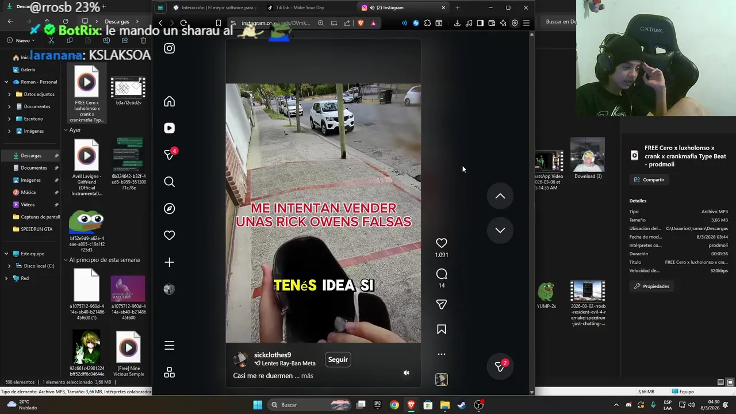Screen dimensions: 736x414
Task: Select SPEEDRUN GTA folder in sidebar
Action: [31, 229]
